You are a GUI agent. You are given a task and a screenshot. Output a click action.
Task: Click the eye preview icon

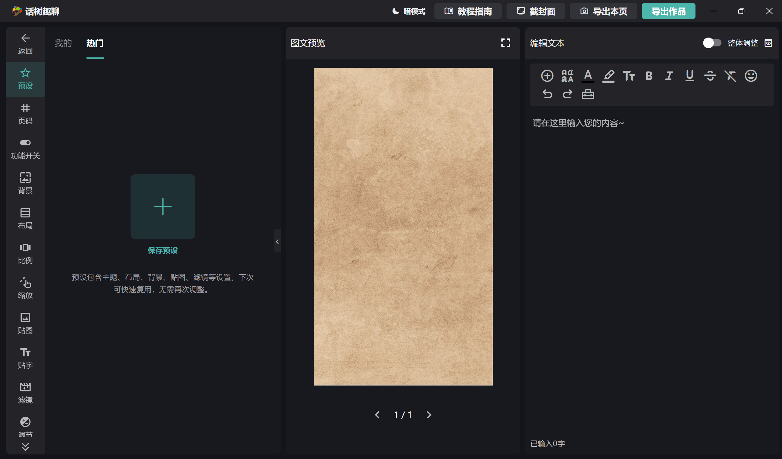coord(768,43)
